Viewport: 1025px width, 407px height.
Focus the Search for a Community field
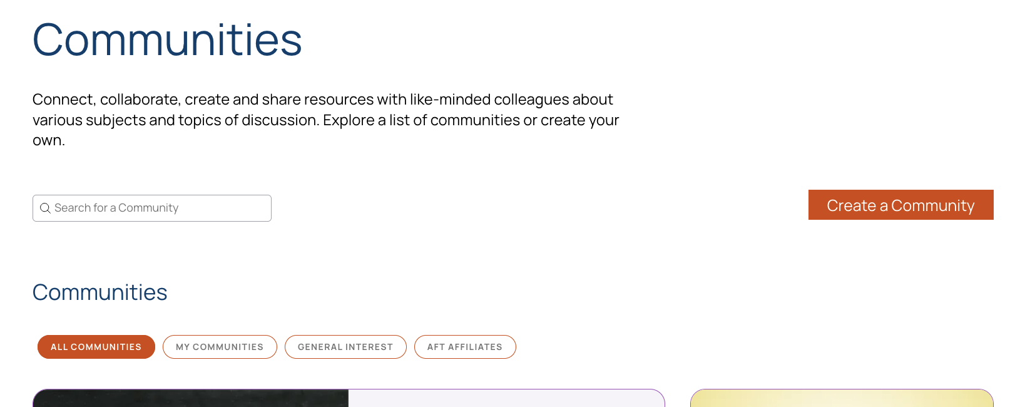click(152, 208)
